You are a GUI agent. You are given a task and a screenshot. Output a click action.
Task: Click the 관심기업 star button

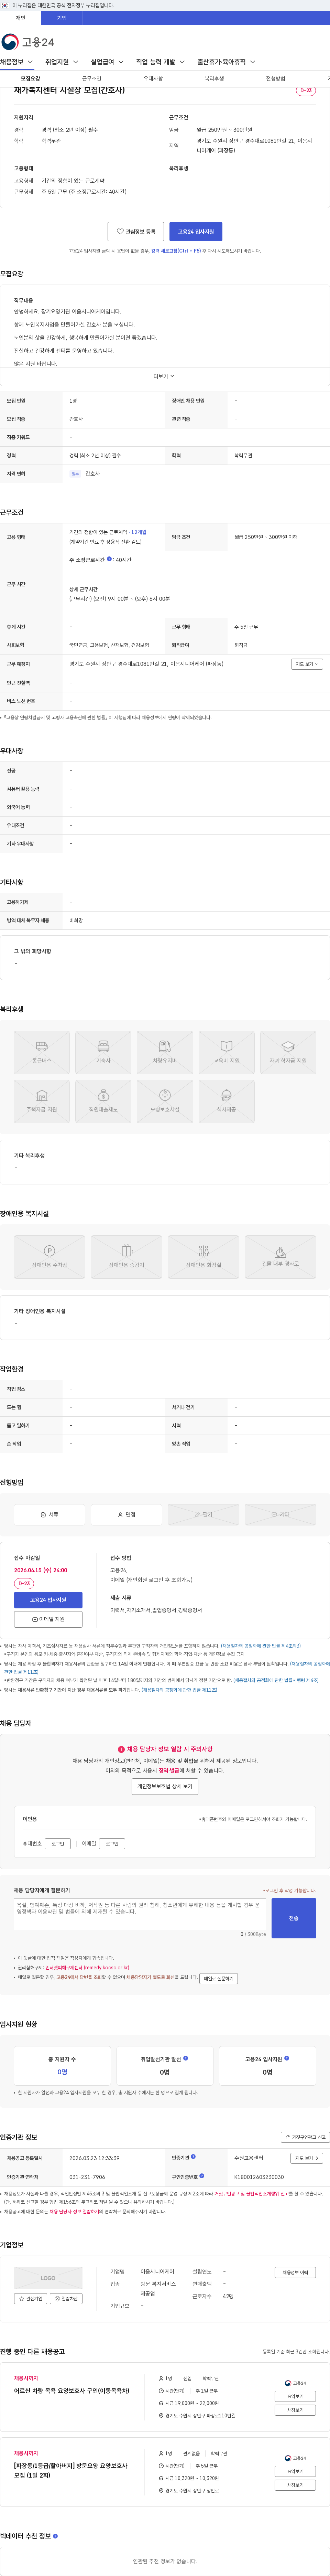click(x=30, y=2299)
